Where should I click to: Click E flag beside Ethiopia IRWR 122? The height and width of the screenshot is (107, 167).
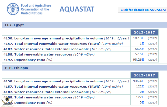point(143,86)
